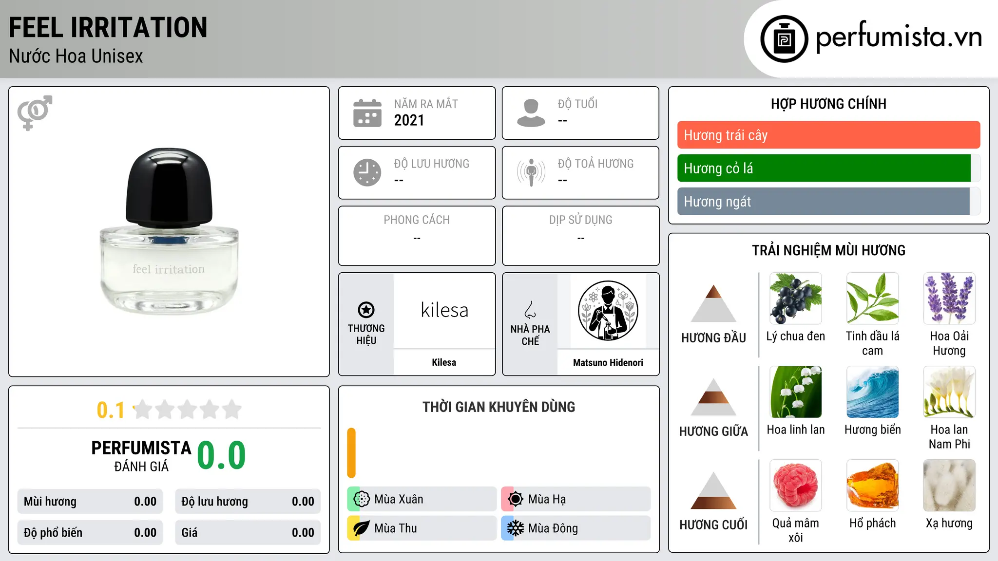This screenshot has width=998, height=561.
Task: Click the Phong cách info card
Action: click(x=417, y=236)
